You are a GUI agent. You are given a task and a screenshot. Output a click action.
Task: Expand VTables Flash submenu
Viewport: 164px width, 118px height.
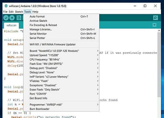tap(61, 81)
